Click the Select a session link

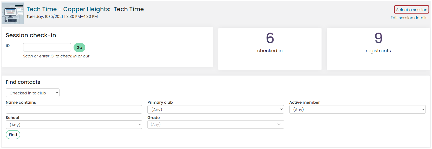411,10
